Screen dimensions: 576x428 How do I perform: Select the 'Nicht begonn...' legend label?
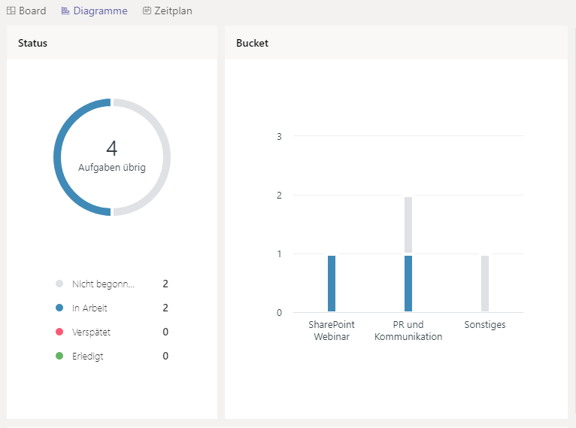(103, 284)
